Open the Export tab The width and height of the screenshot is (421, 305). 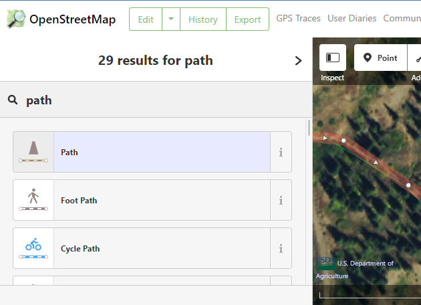[x=247, y=19]
